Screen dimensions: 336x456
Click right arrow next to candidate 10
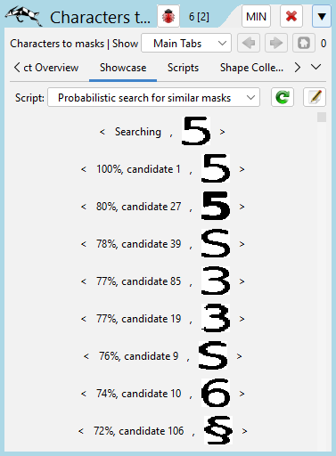click(x=242, y=394)
